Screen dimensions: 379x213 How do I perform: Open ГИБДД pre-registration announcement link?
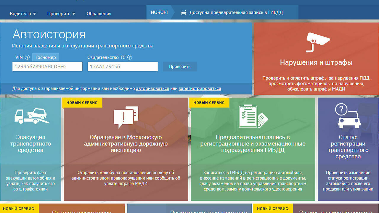coord(236,12)
